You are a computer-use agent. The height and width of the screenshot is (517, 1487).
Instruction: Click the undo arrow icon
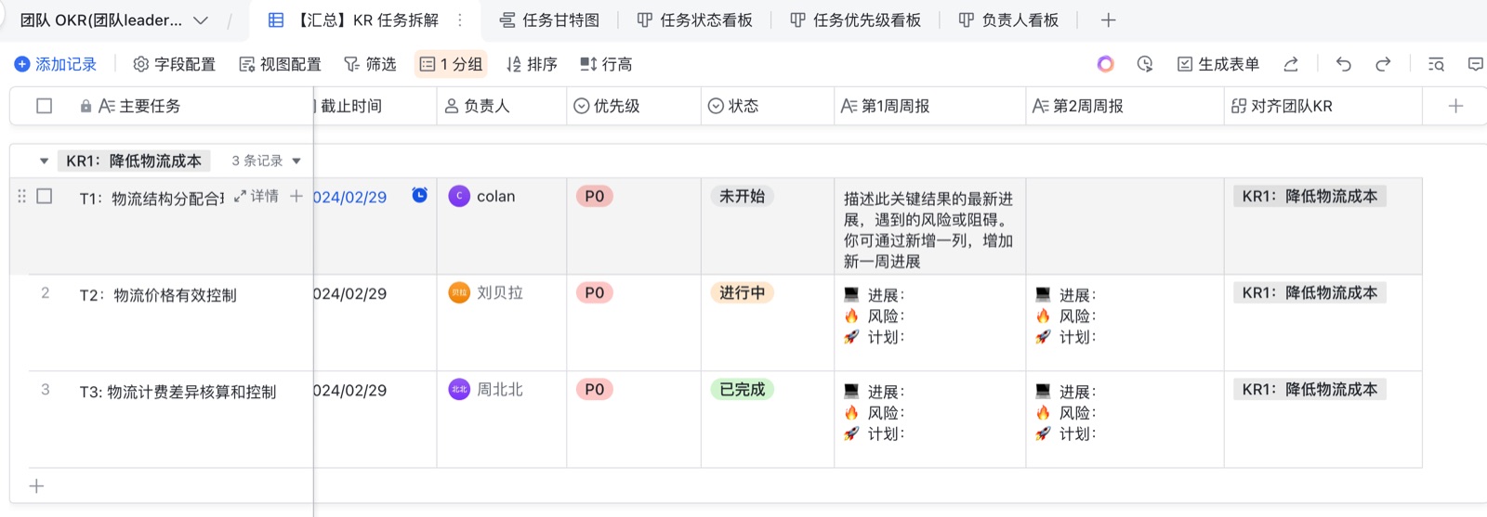(x=1343, y=64)
